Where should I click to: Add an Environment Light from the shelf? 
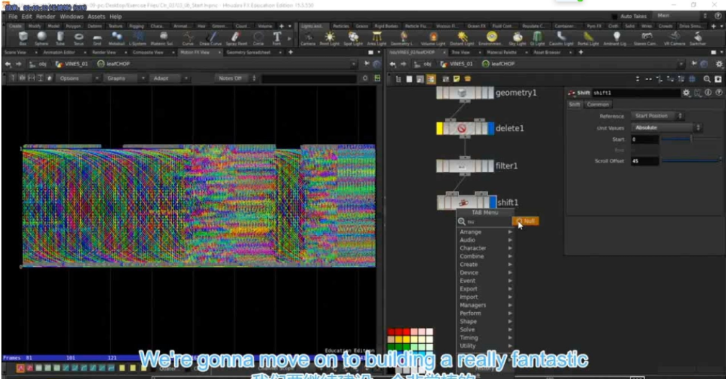point(491,38)
